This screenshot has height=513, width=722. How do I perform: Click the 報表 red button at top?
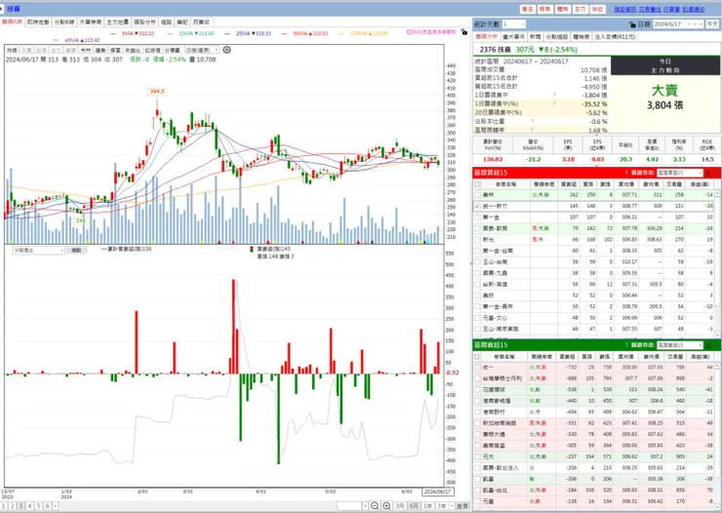click(x=544, y=9)
